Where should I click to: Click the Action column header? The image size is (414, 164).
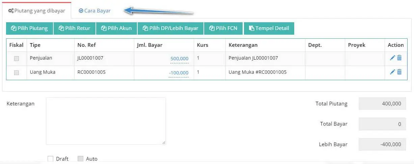[396, 45]
